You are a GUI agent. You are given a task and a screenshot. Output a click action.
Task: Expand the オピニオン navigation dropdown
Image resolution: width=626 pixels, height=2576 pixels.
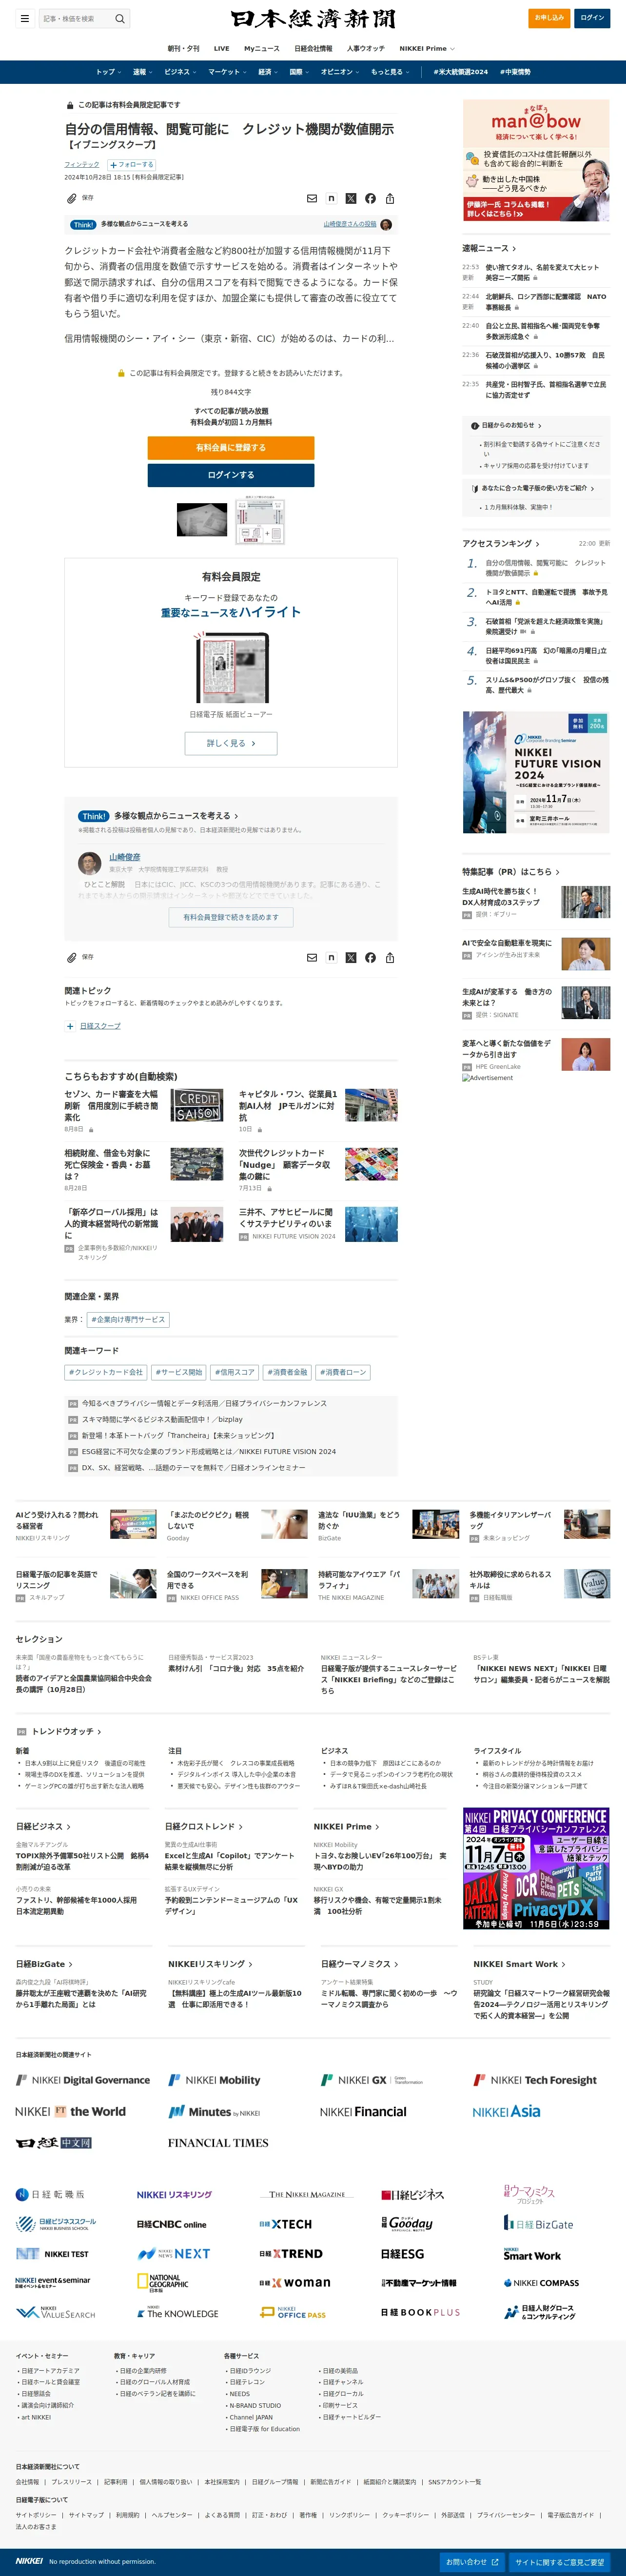point(340,72)
